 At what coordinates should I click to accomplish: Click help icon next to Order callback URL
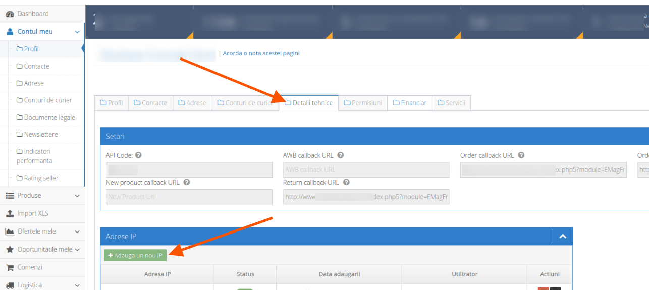(521, 155)
